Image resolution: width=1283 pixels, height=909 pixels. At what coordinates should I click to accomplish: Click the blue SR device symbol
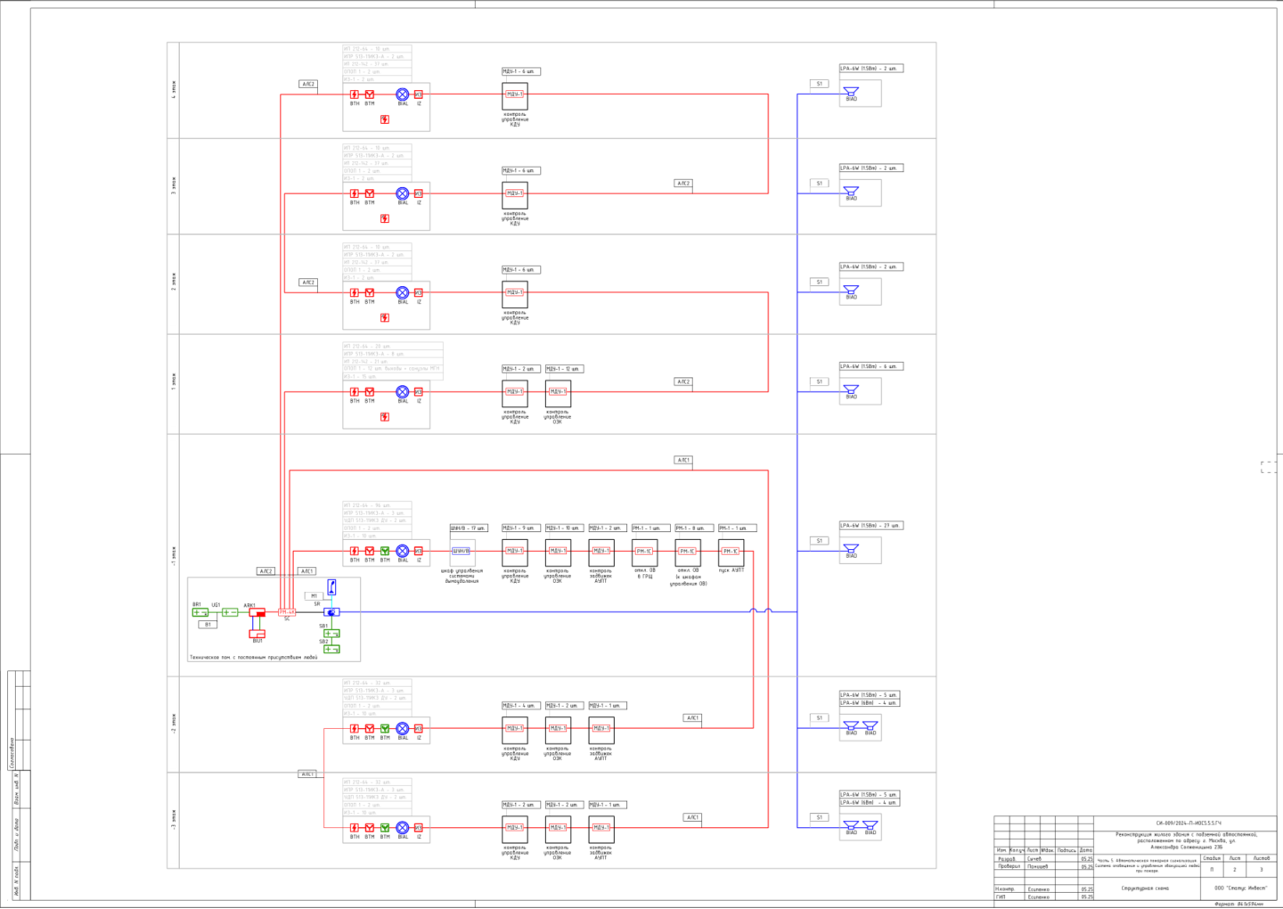331,612
